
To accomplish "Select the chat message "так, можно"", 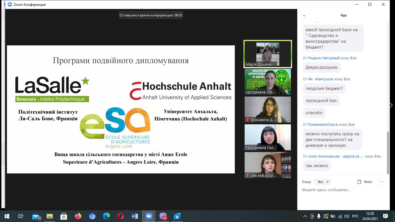I will tap(317, 166).
